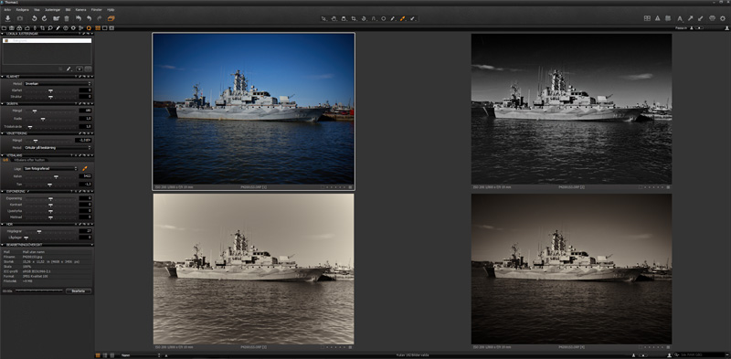This screenshot has height=359, width=731.
Task: Open the vignetting Metod dropdown
Action: pyautogui.click(x=58, y=147)
